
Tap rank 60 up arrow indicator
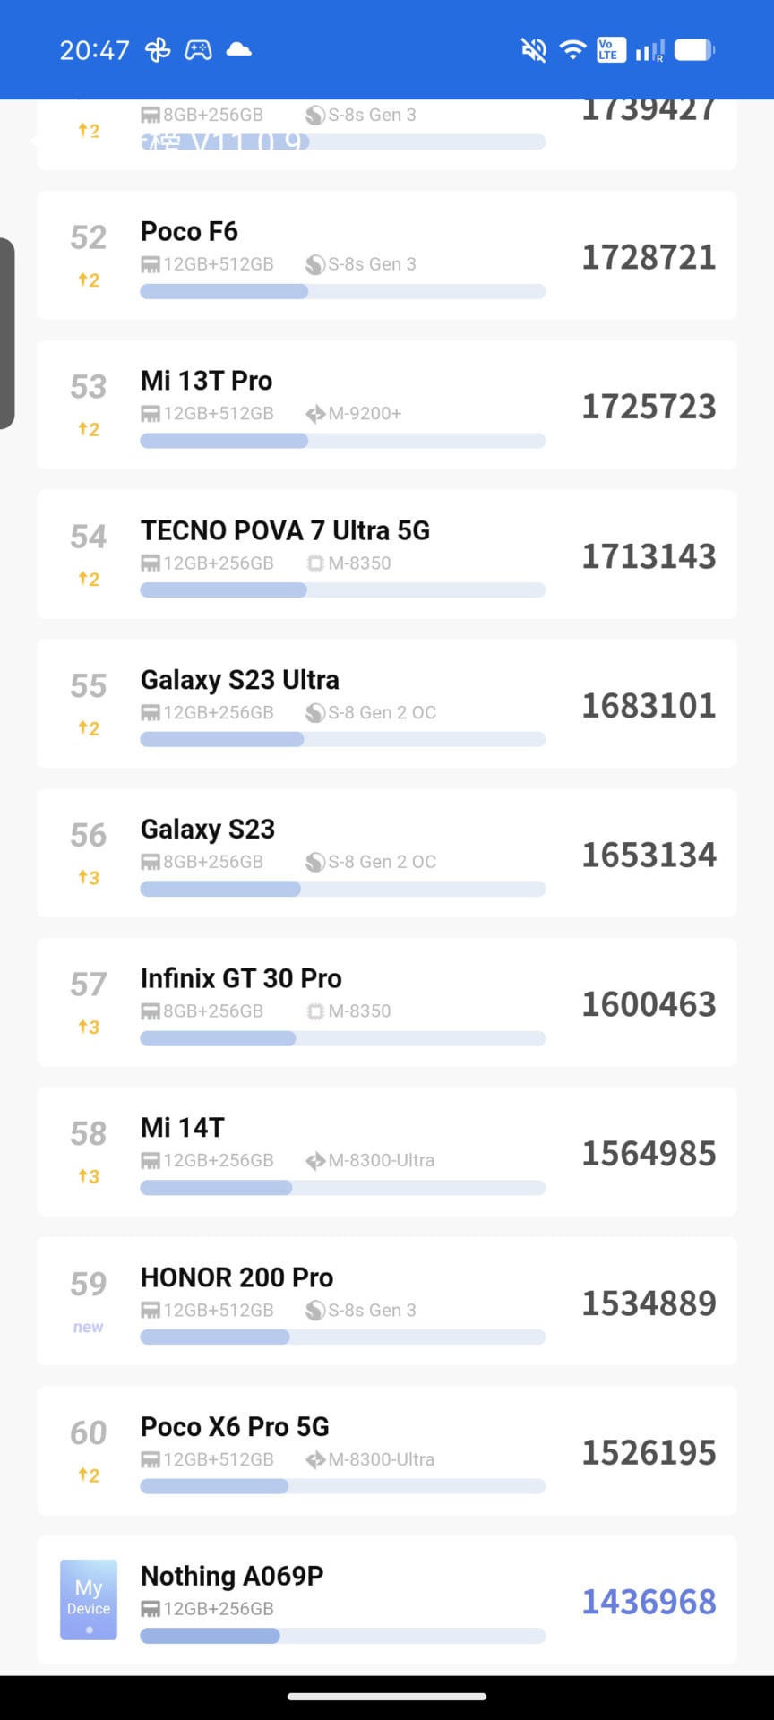[88, 1475]
